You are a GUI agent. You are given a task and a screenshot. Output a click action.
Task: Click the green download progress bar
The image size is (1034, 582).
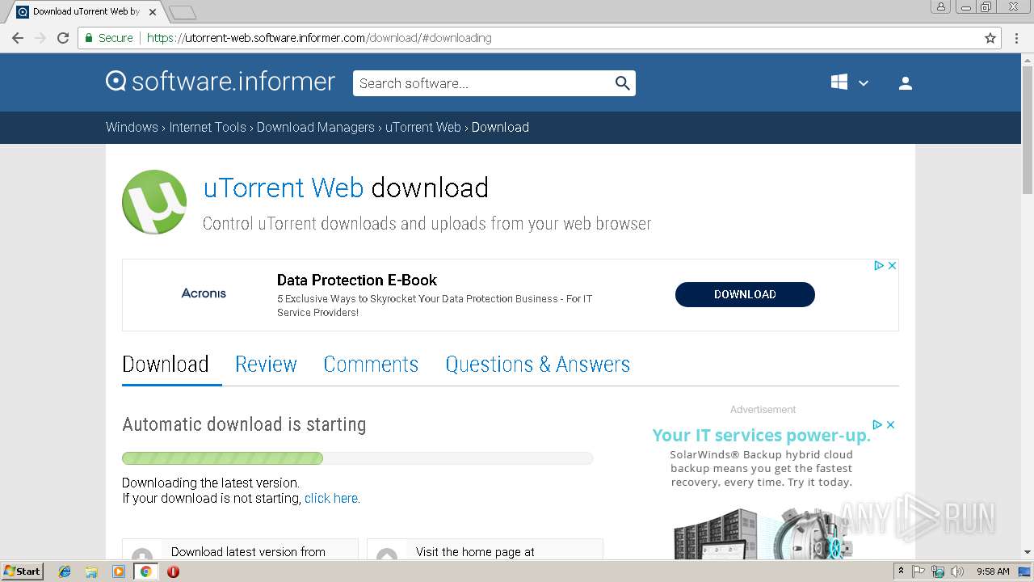pyautogui.click(x=222, y=458)
